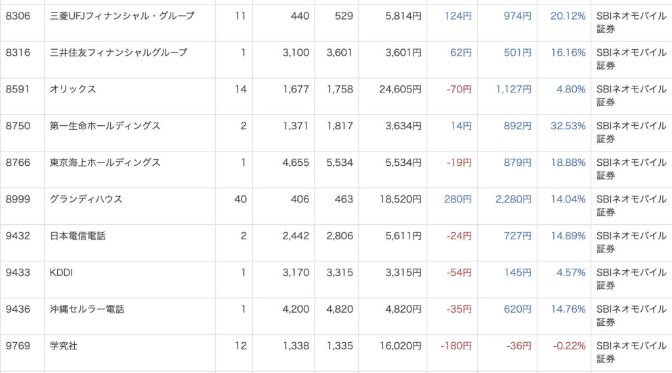
Task: Click stock code 9433 cell
Action: click(x=18, y=272)
